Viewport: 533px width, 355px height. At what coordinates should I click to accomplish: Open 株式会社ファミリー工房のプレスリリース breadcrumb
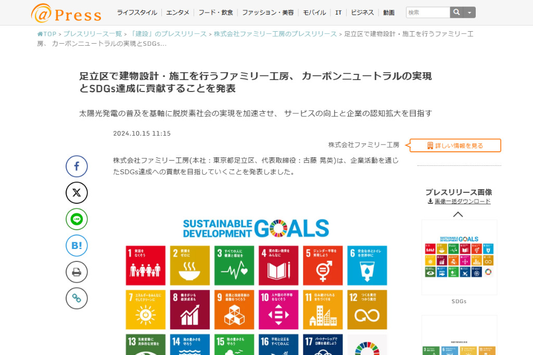coord(275,34)
